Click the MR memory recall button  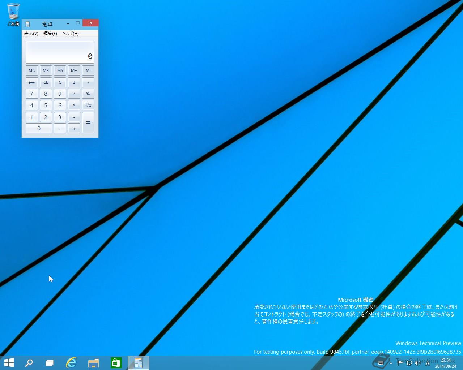46,70
